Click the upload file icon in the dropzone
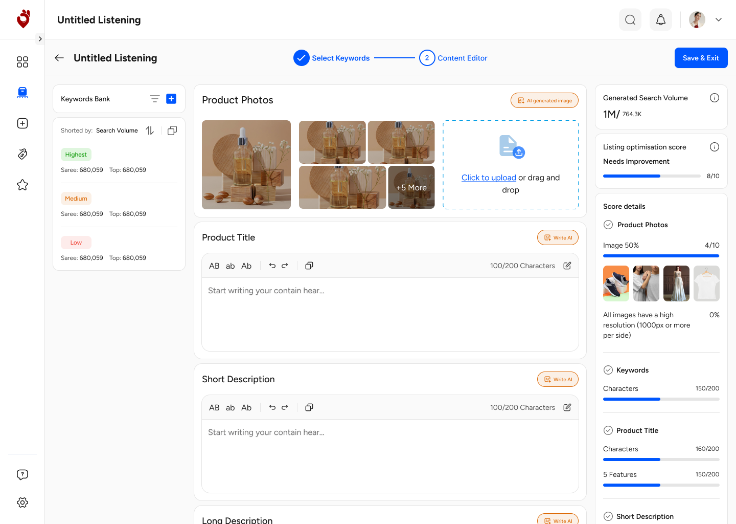 pyautogui.click(x=512, y=147)
